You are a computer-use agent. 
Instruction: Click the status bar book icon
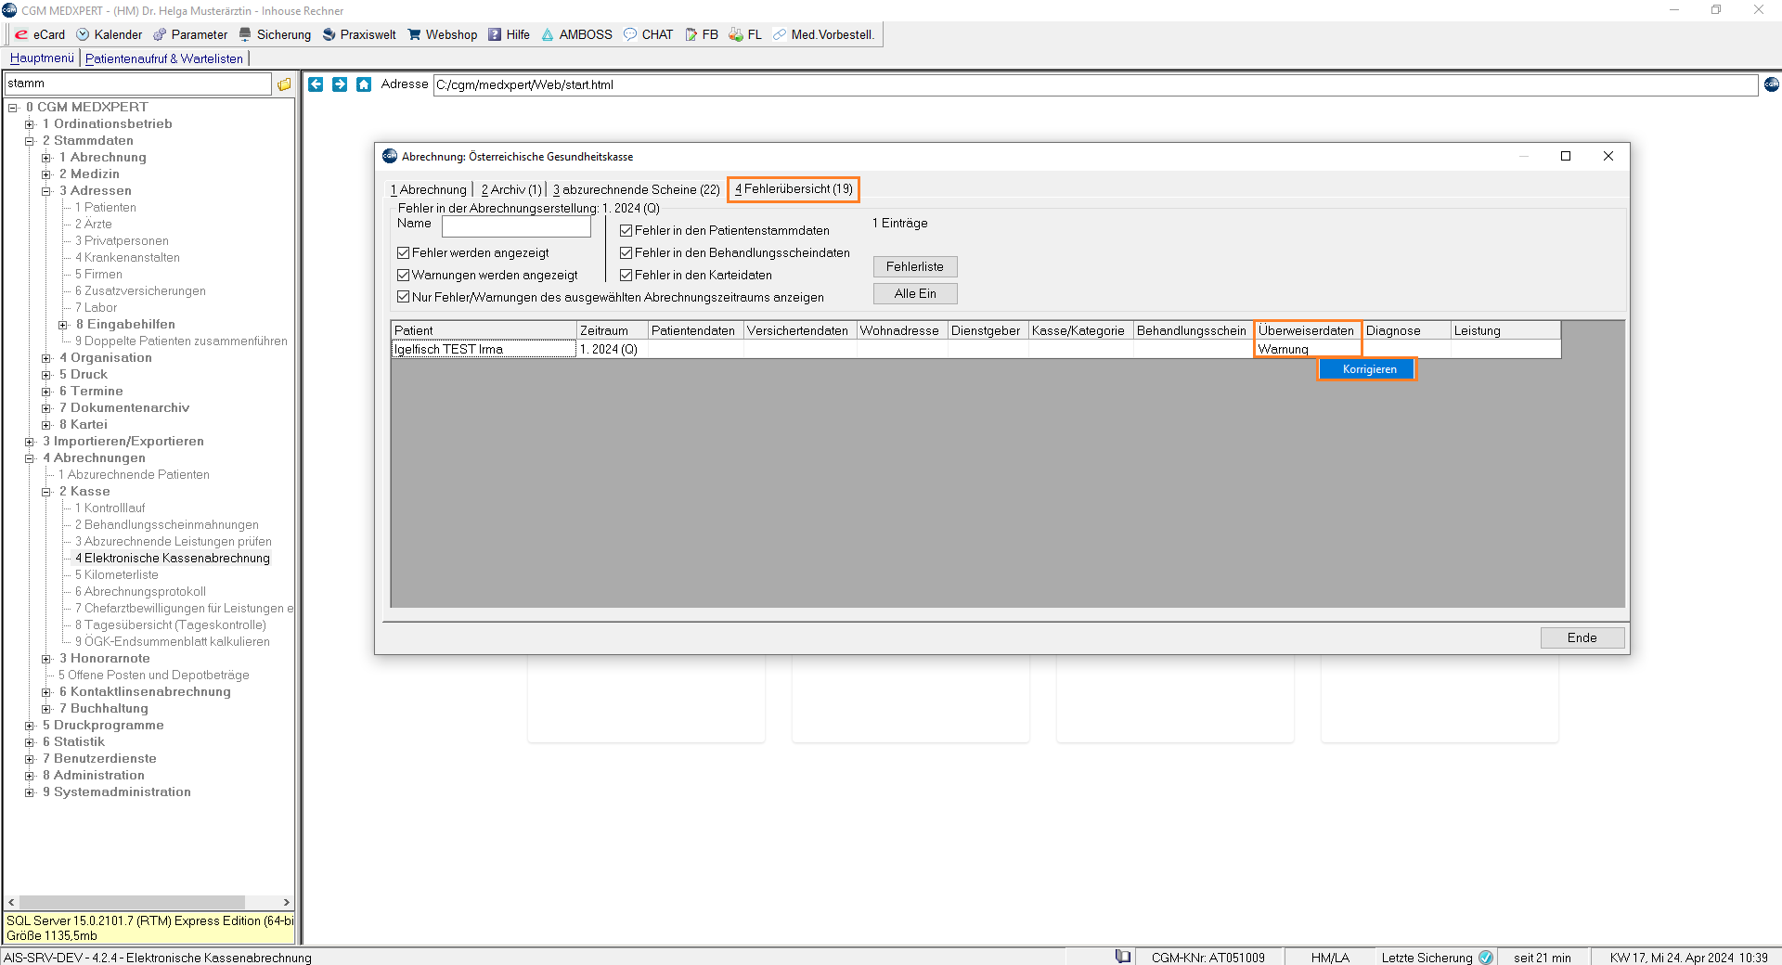1123,957
